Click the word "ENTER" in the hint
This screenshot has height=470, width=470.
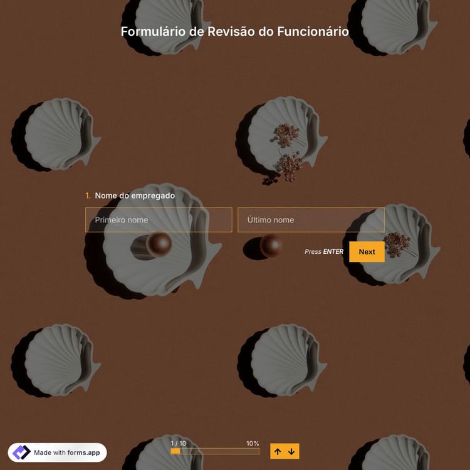[x=333, y=252]
